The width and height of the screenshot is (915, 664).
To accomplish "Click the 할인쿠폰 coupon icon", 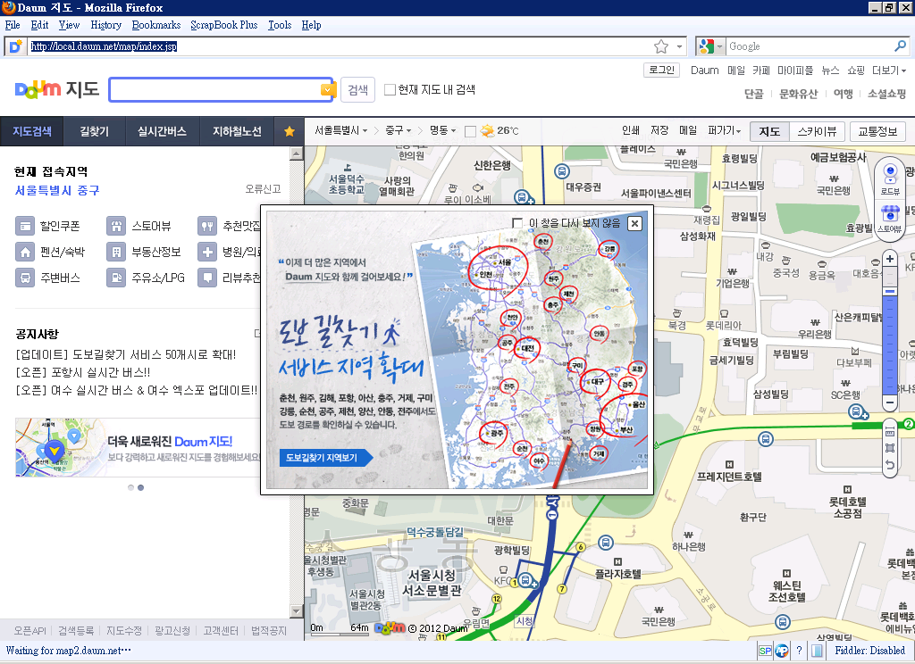I will 25,226.
